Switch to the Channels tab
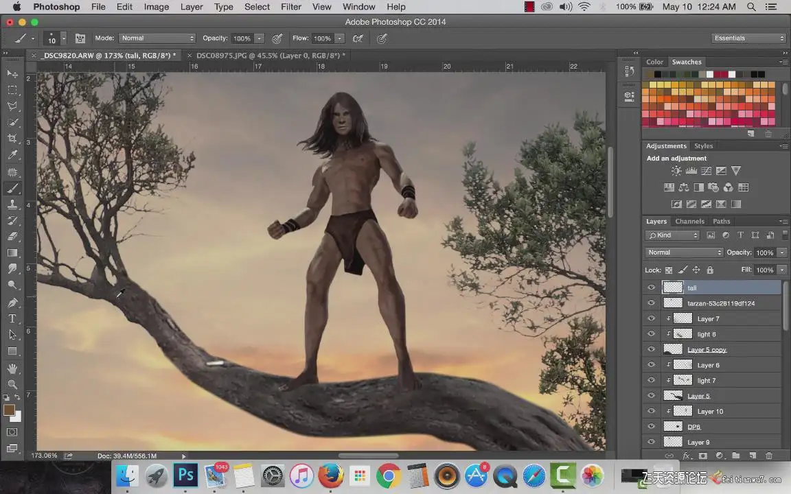791x494 pixels. coord(689,221)
